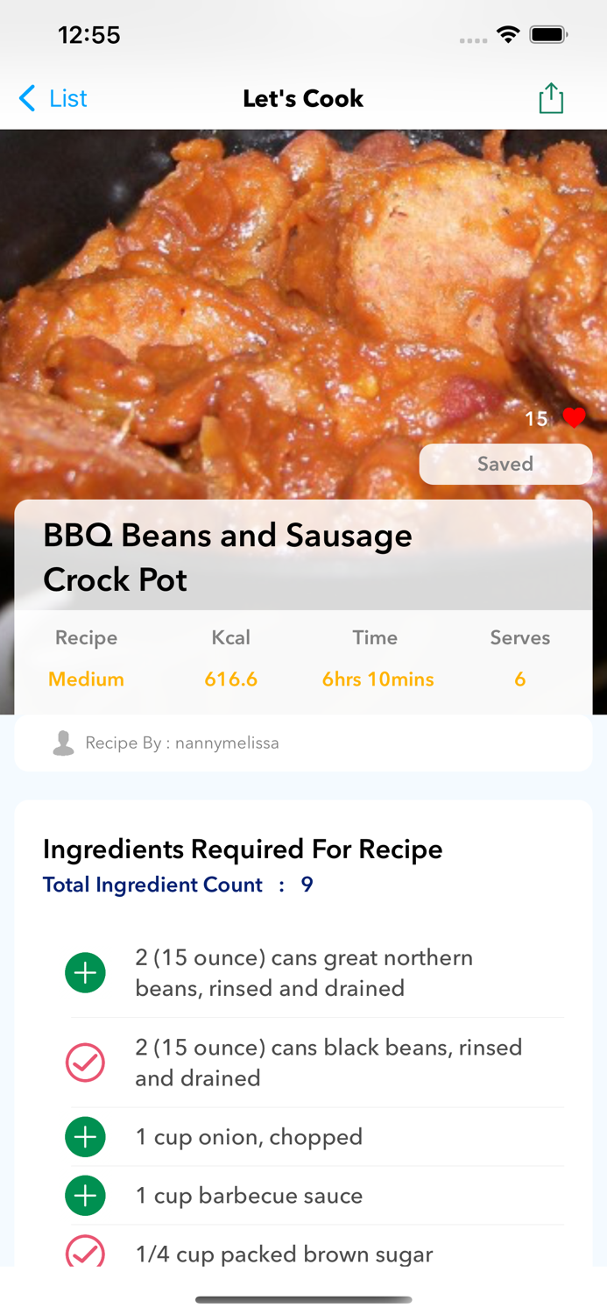
Task: Uncheck the black beans ingredient
Action: pos(85,1063)
